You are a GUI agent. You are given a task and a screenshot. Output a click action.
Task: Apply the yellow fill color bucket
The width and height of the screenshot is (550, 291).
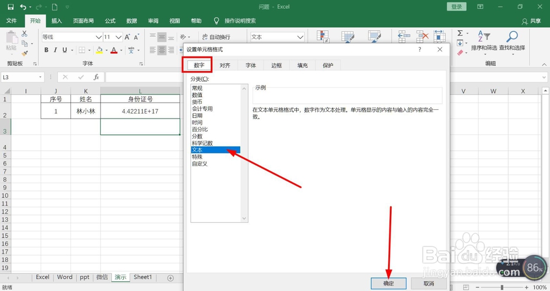coord(99,50)
